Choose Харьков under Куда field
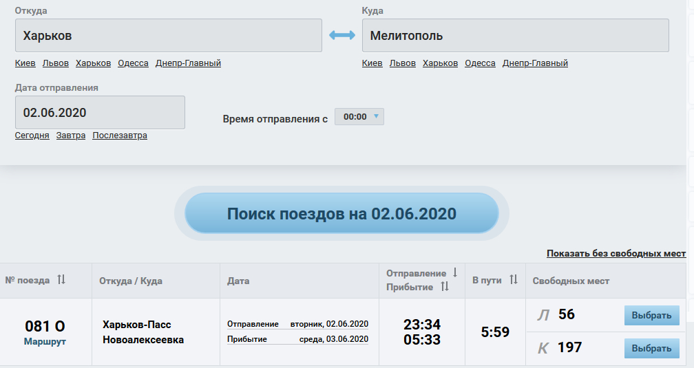The height and width of the screenshot is (368, 694). click(x=441, y=63)
